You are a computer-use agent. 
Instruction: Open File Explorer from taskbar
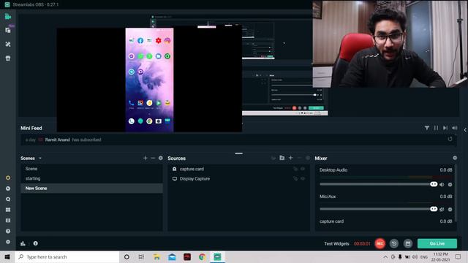[156, 256]
